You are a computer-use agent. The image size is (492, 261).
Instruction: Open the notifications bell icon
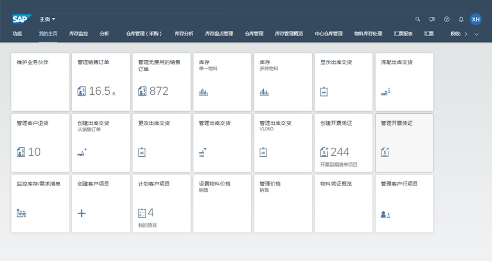(x=461, y=19)
